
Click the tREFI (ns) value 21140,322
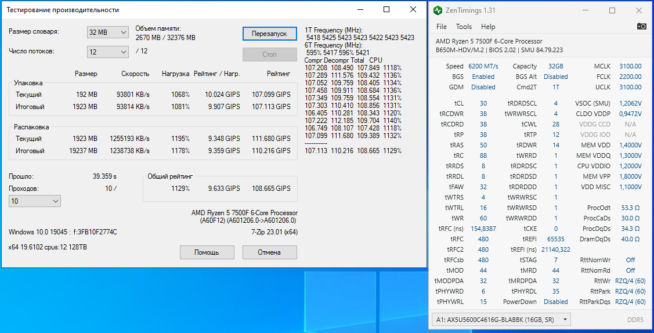pos(556,249)
